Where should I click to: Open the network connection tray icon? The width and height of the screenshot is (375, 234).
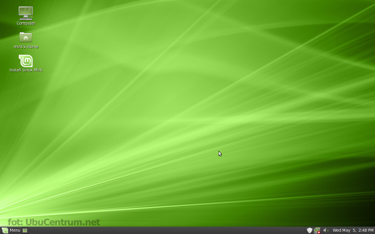[x=317, y=230]
